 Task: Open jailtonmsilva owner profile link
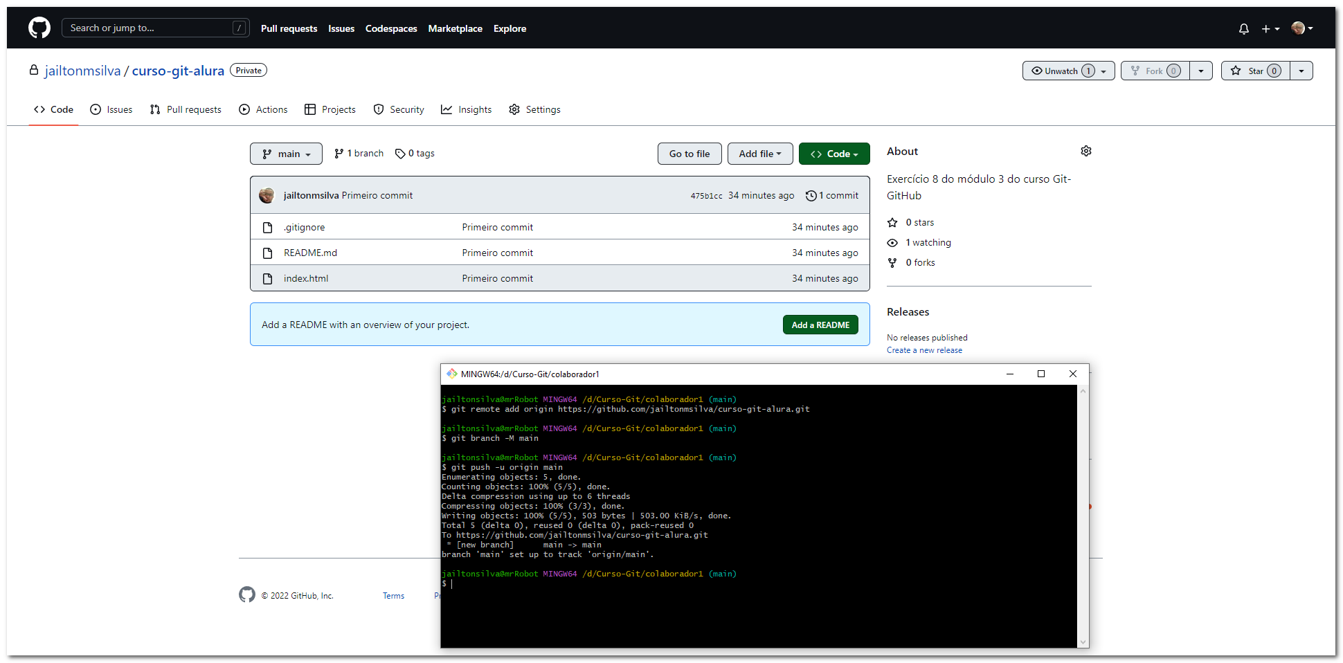pyautogui.click(x=82, y=71)
